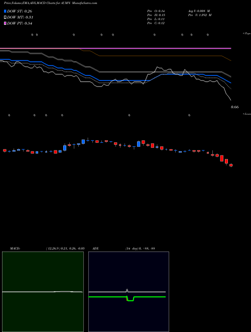
Task: Select the 'DOW ST: 0.26' legend label
Action: [x=20, y=11]
